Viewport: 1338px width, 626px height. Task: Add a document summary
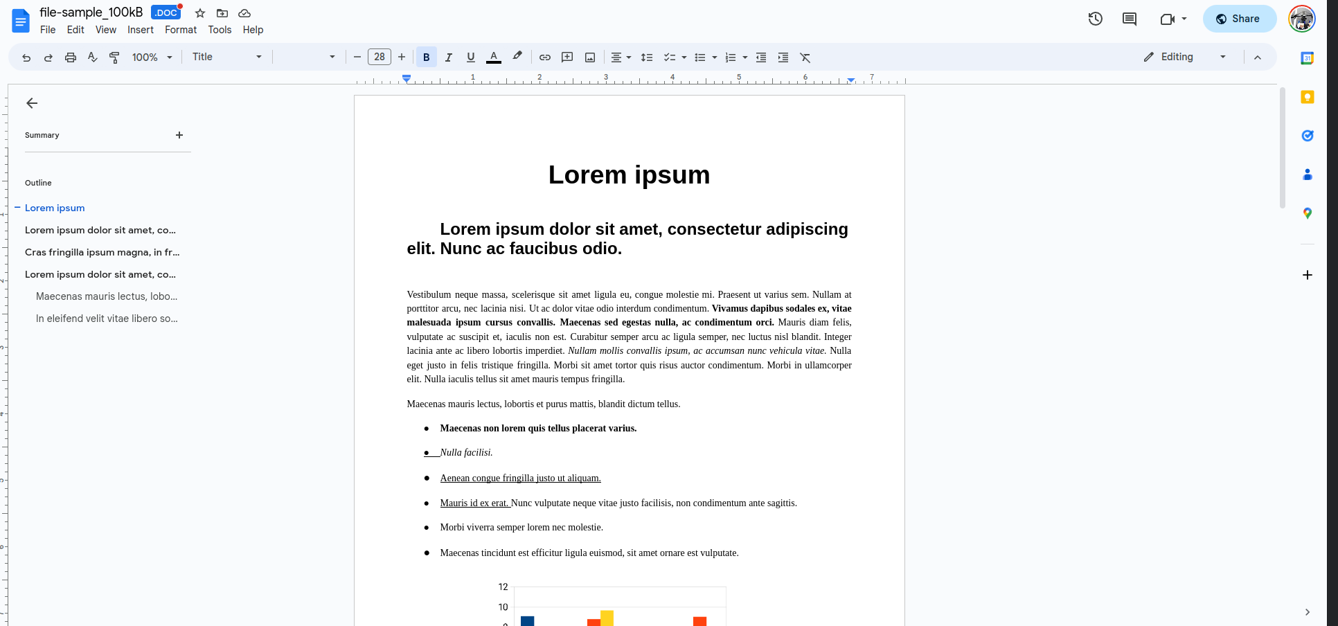(179, 135)
